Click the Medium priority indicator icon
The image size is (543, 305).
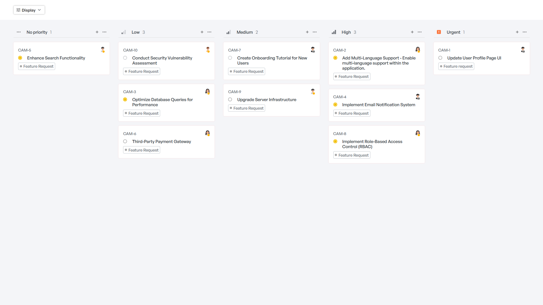229,32
